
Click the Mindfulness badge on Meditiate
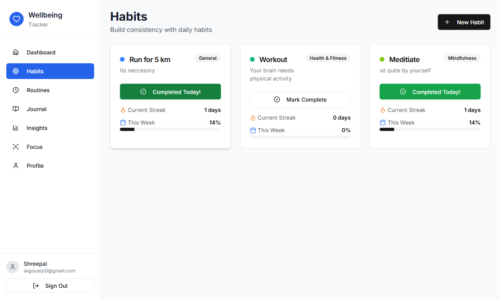462,58
